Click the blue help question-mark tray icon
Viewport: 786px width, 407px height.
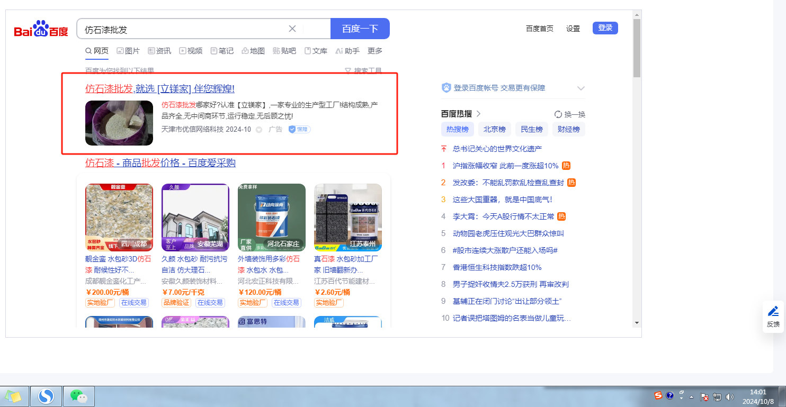670,396
